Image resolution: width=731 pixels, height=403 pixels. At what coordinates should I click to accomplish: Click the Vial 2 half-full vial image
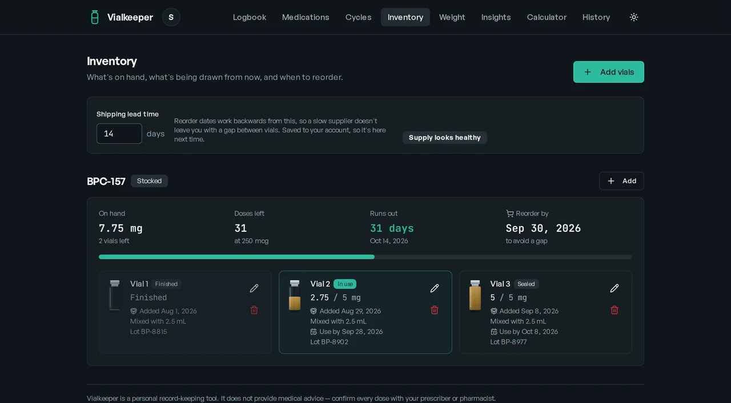pyautogui.click(x=295, y=296)
